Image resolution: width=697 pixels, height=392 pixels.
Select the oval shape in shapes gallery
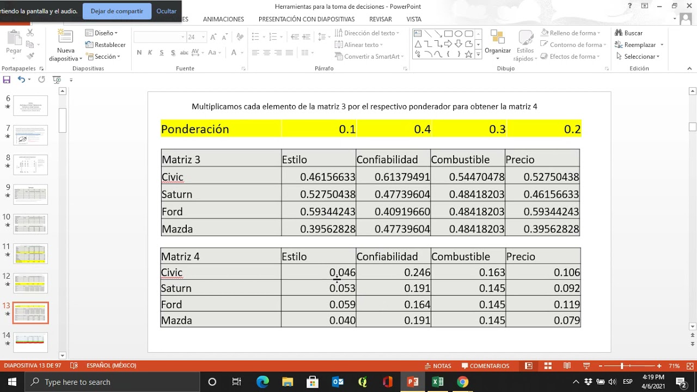click(458, 33)
